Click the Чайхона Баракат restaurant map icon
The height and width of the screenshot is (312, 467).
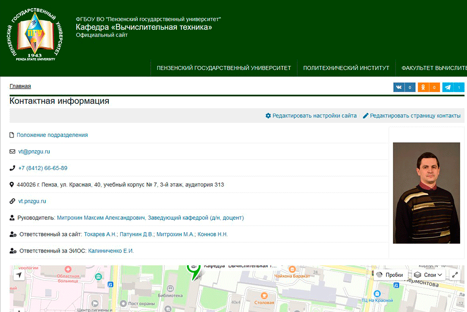pos(292,269)
